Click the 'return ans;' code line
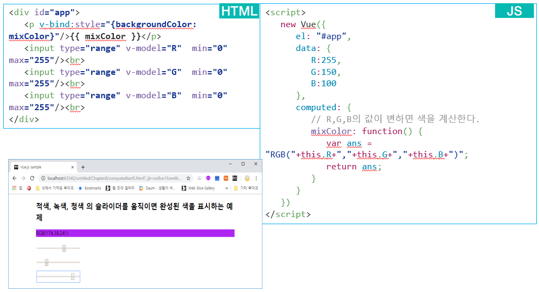539x292 pixels. pos(354,167)
